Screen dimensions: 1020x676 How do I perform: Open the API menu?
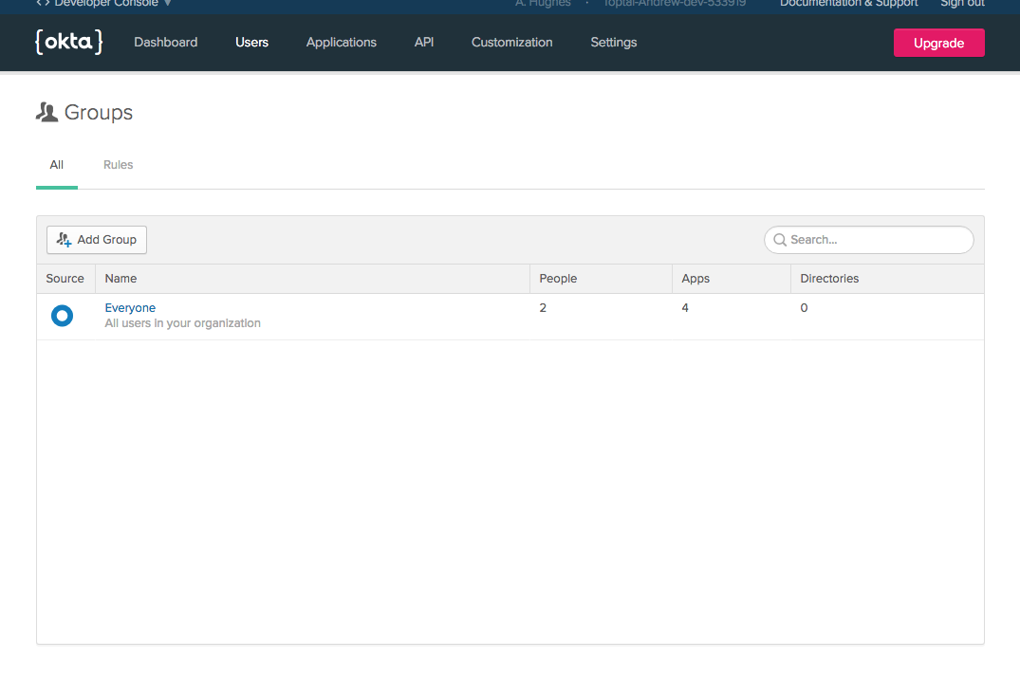point(424,42)
